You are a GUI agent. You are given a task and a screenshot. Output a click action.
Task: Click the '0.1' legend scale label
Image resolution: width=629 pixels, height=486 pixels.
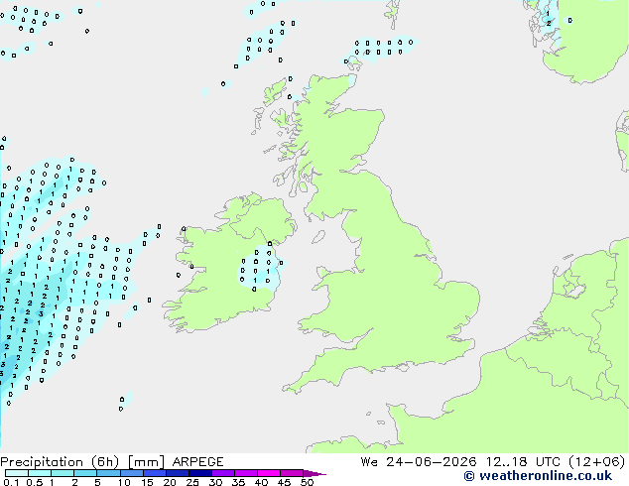click(x=11, y=482)
